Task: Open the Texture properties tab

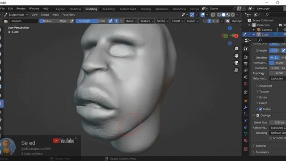Action: (246, 149)
